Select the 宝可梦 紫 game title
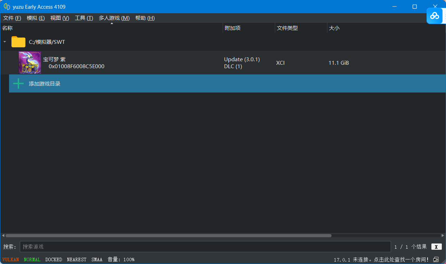The height and width of the screenshot is (264, 446). (x=54, y=59)
